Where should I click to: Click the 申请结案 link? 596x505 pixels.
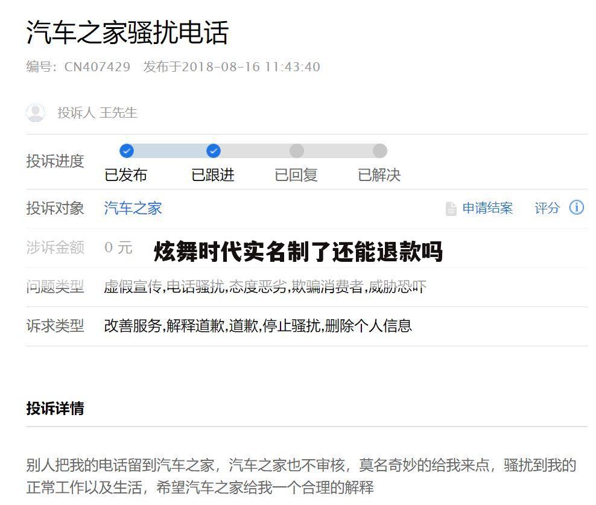[x=487, y=208]
